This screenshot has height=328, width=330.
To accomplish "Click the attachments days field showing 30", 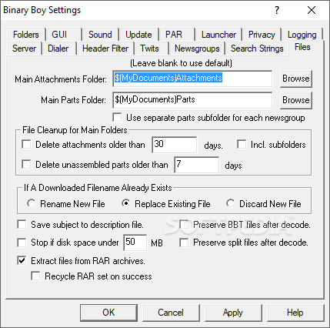I will pyautogui.click(x=175, y=145).
